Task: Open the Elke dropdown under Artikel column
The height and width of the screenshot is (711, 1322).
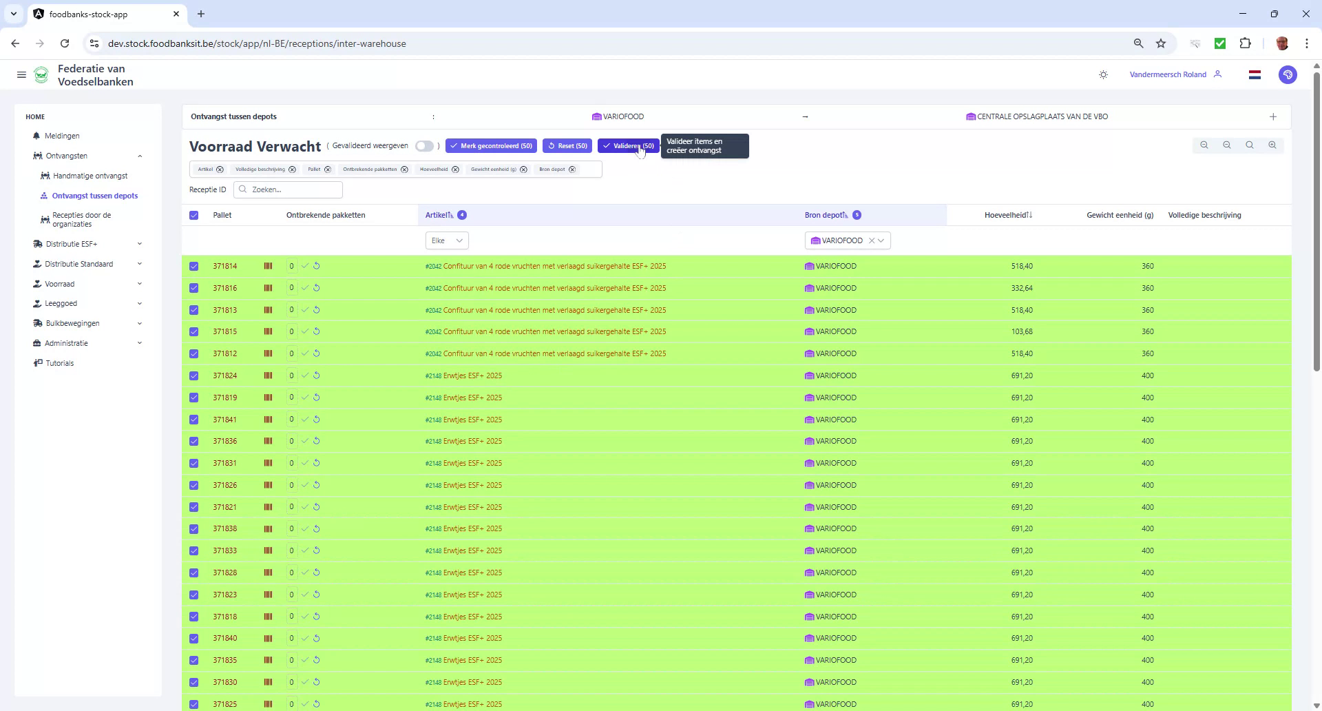Action: pyautogui.click(x=446, y=240)
